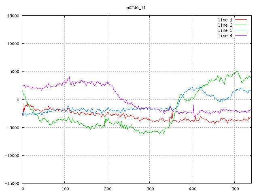Click the 100 x-axis tick label
Screen dimensions: 259x194
click(65, 189)
